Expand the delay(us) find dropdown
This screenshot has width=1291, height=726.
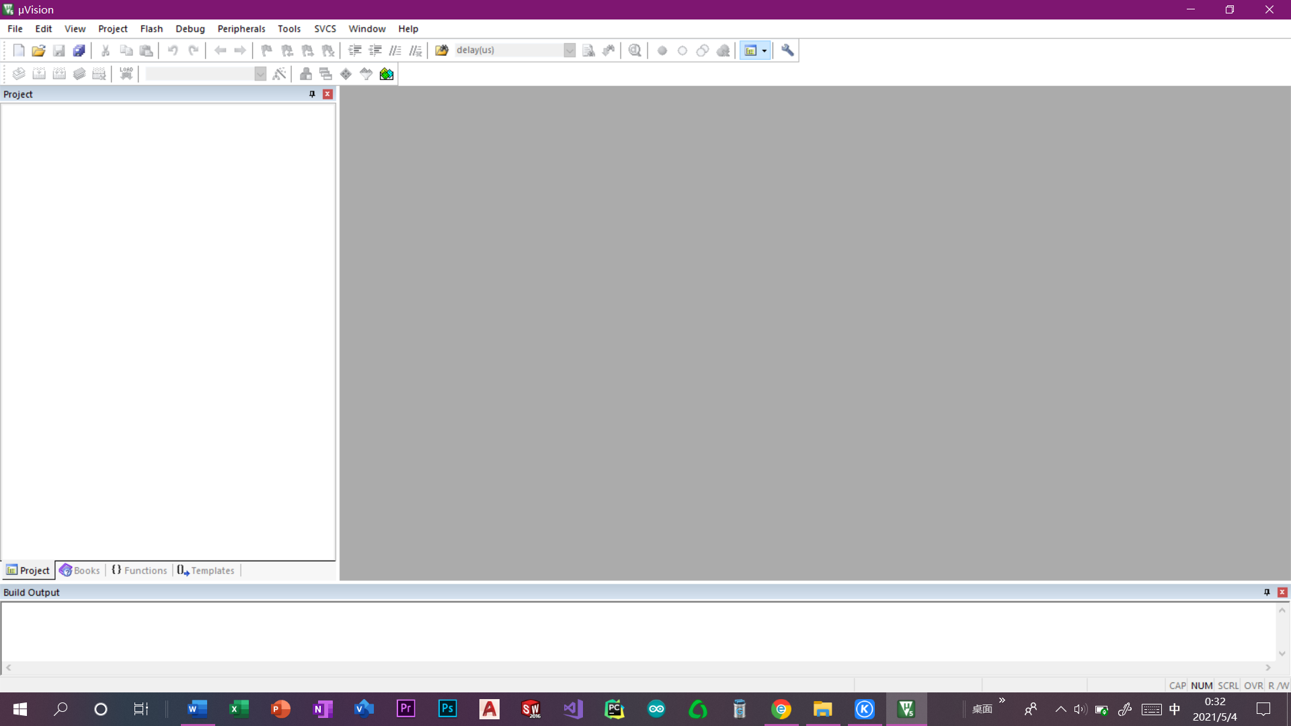(570, 50)
